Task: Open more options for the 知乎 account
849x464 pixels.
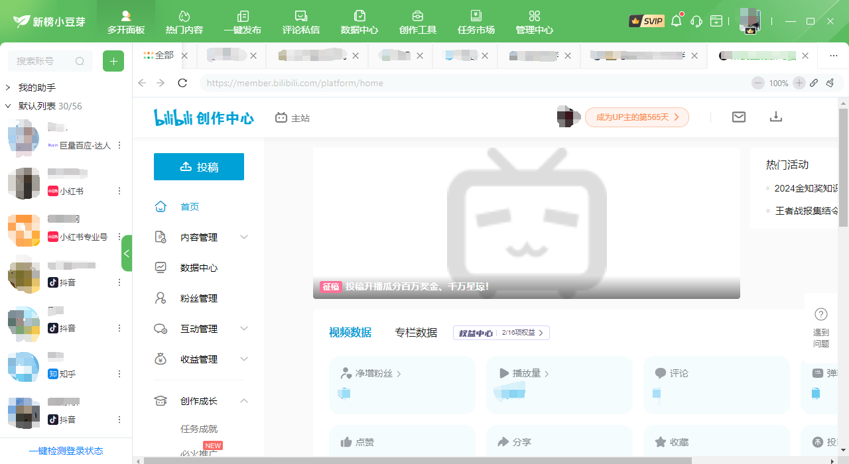Action: [x=119, y=374]
